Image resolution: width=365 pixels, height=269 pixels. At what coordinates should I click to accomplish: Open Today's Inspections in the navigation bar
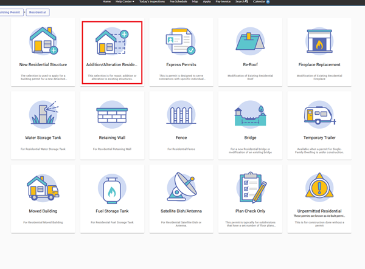151,2
